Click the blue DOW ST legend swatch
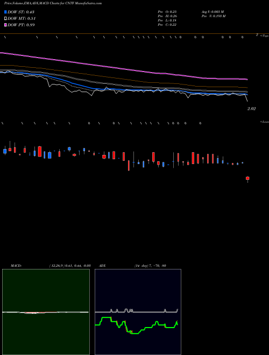The width and height of the screenshot is (269, 355). (5, 12)
